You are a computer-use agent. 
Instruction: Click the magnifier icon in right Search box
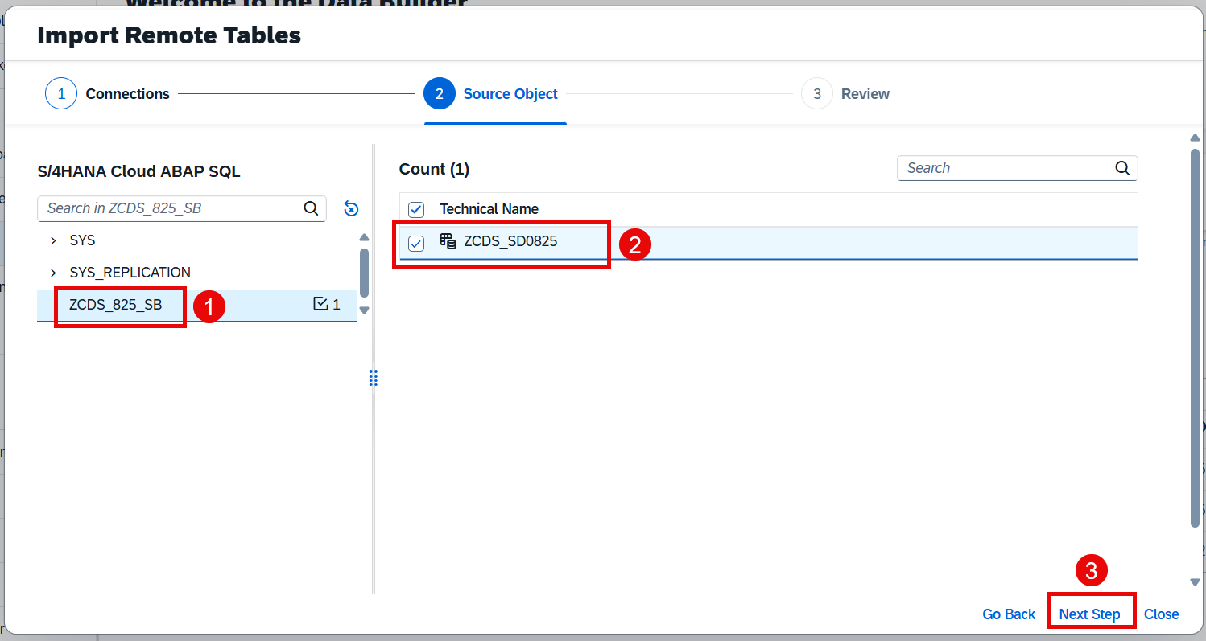pyautogui.click(x=1122, y=168)
